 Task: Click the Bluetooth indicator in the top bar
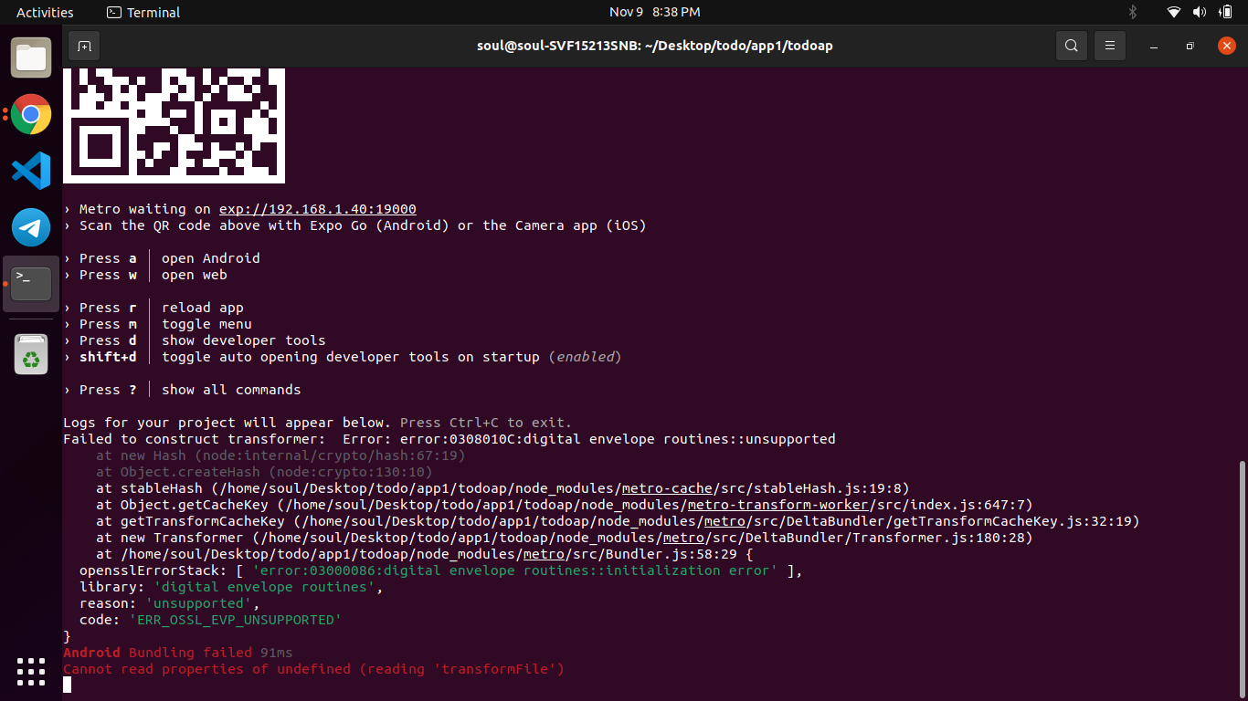tap(1133, 12)
